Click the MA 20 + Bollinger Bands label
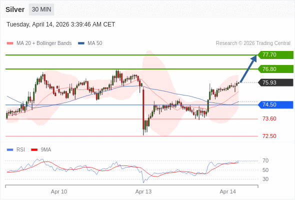The image size is (295, 200). pos(44,43)
